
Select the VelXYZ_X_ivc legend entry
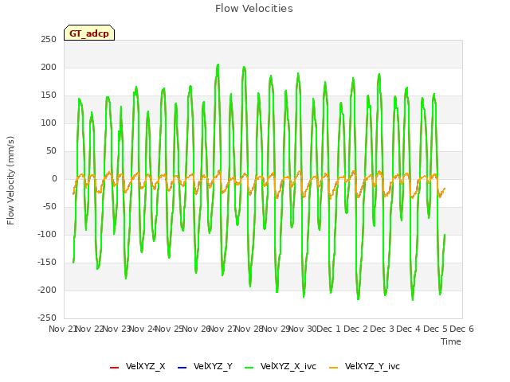pyautogui.click(x=280, y=366)
